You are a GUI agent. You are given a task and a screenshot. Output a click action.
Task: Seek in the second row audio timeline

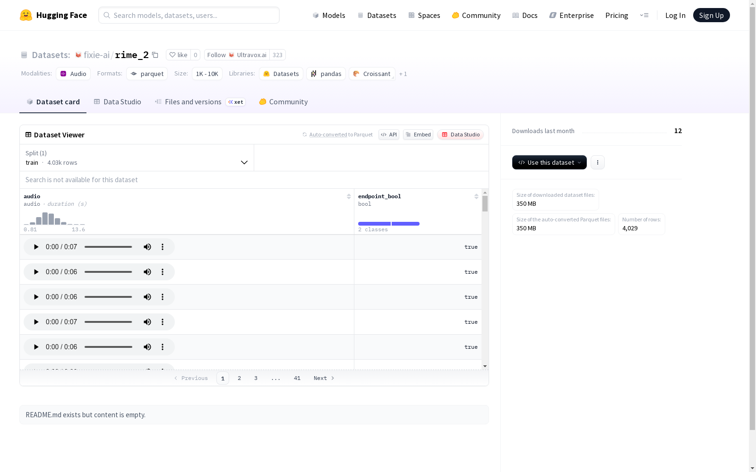coord(108,272)
